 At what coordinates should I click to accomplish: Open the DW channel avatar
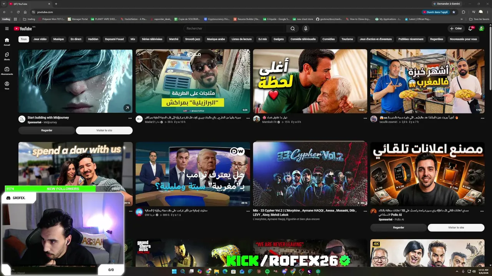pos(139,212)
